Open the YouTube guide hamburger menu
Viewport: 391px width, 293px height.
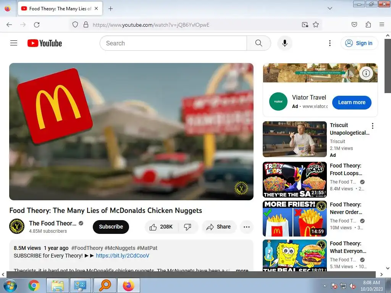14,43
